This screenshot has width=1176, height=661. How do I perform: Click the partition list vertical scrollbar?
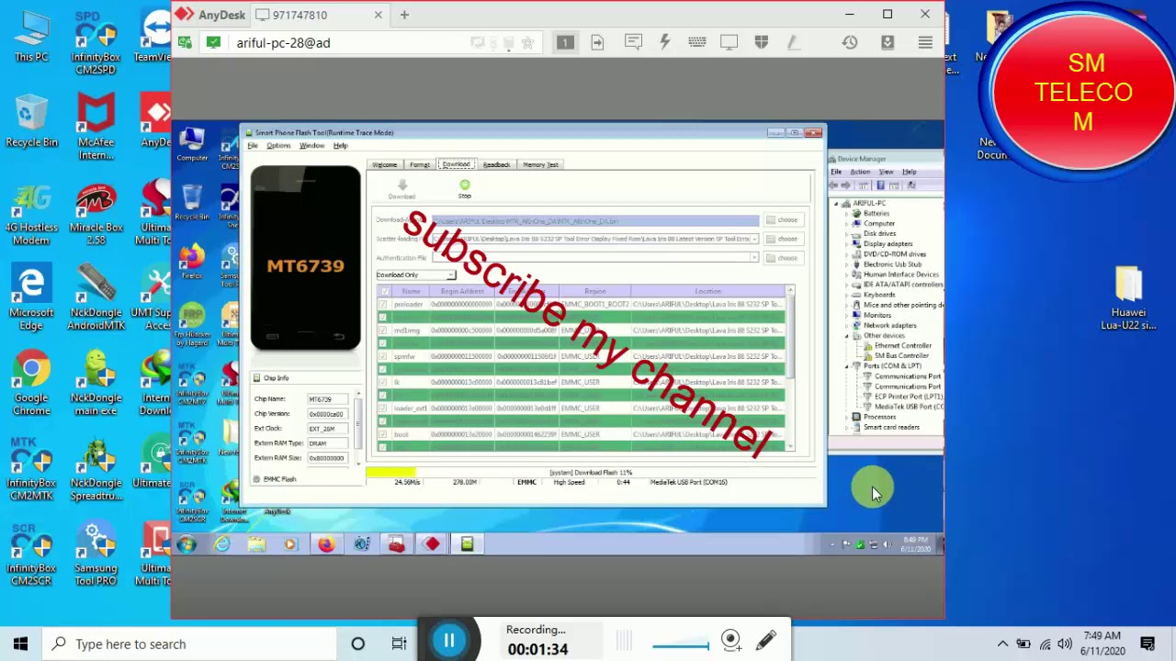(x=790, y=367)
